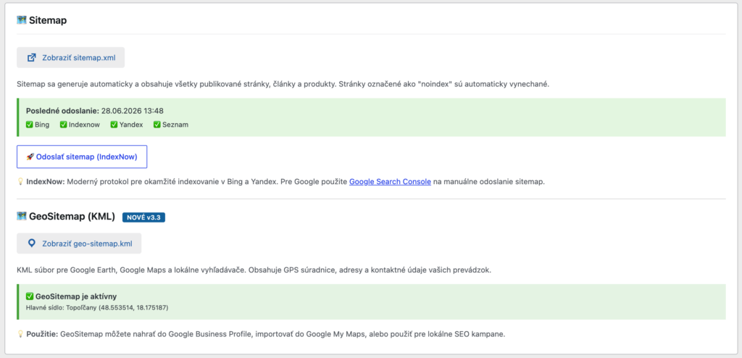This screenshot has height=358, width=742.
Task: Click the timestamp 28.06.2026 13:48
Action: [x=133, y=111]
